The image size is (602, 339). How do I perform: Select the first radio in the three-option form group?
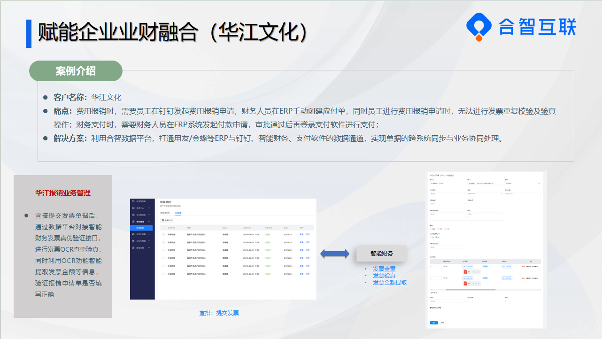coord(431,229)
